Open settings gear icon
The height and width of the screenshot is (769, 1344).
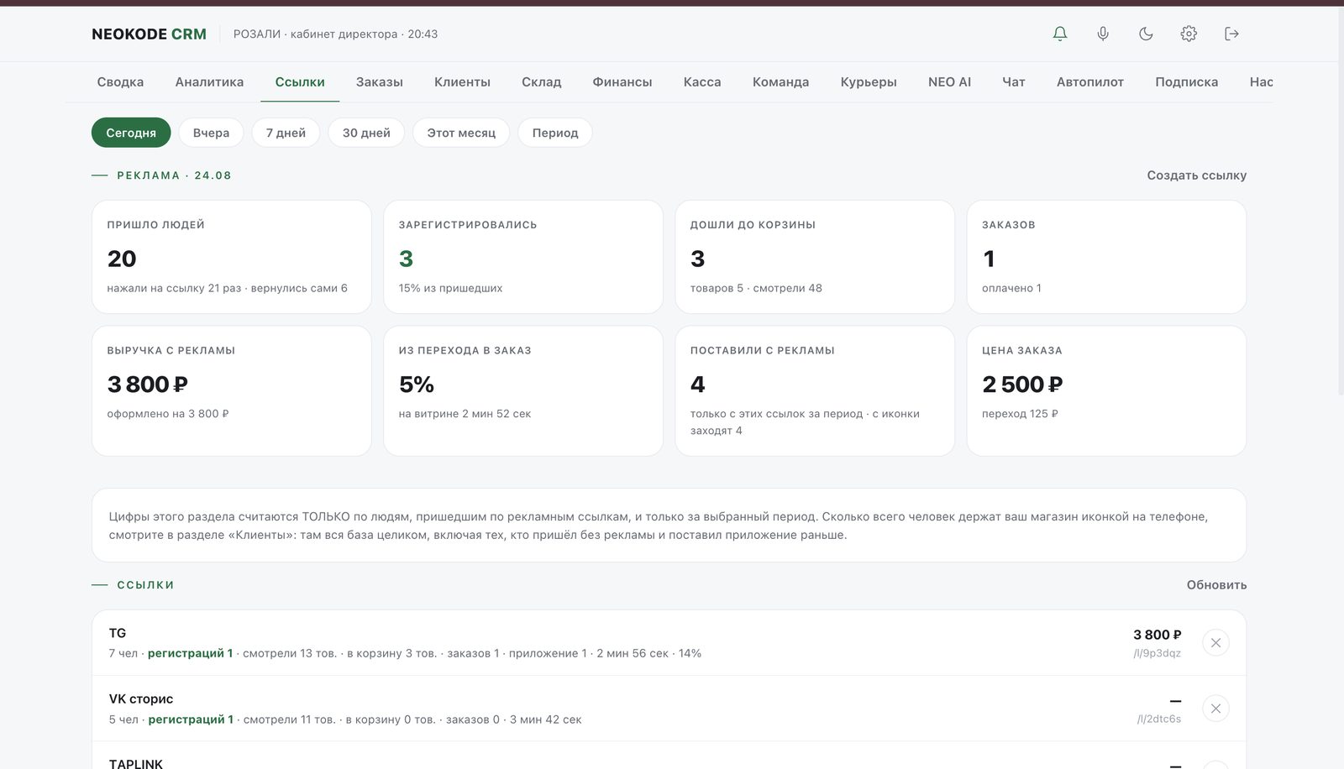pos(1189,34)
